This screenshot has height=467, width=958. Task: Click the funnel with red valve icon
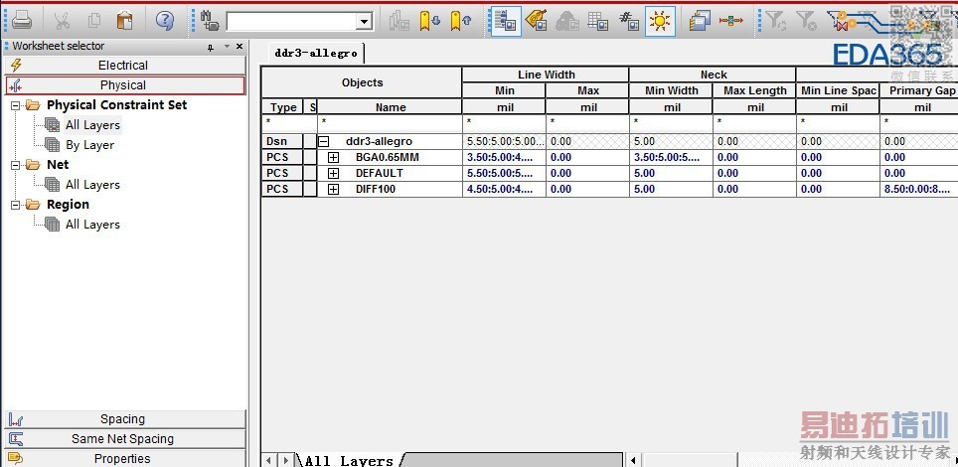coord(840,21)
